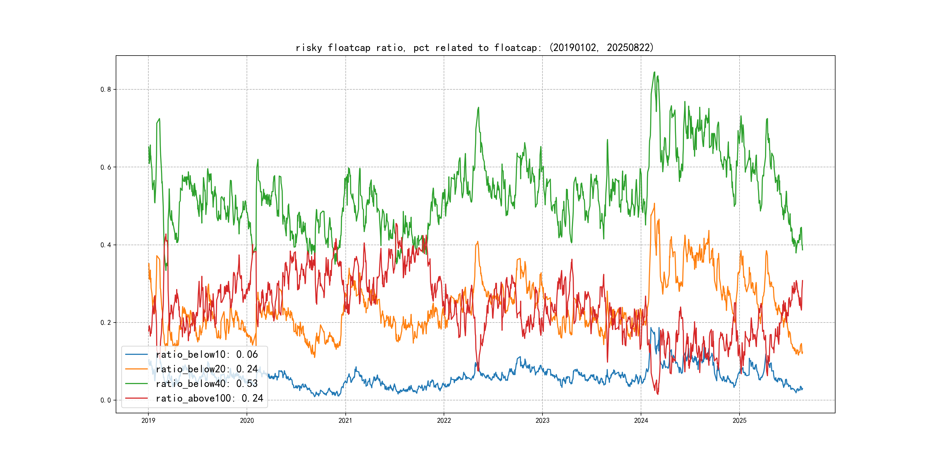The width and height of the screenshot is (928, 464).
Task: Click the 2023 x-axis tick label
Action: click(x=542, y=420)
